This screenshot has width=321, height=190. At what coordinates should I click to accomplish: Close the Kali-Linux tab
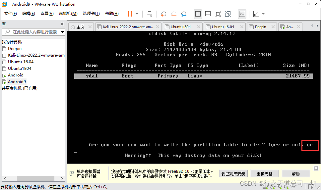click(x=158, y=27)
